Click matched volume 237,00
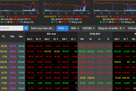The width and height of the screenshot is (136, 91). 91,46
